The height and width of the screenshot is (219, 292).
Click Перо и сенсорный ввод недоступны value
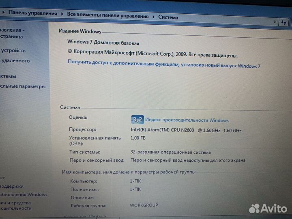pos(188,160)
